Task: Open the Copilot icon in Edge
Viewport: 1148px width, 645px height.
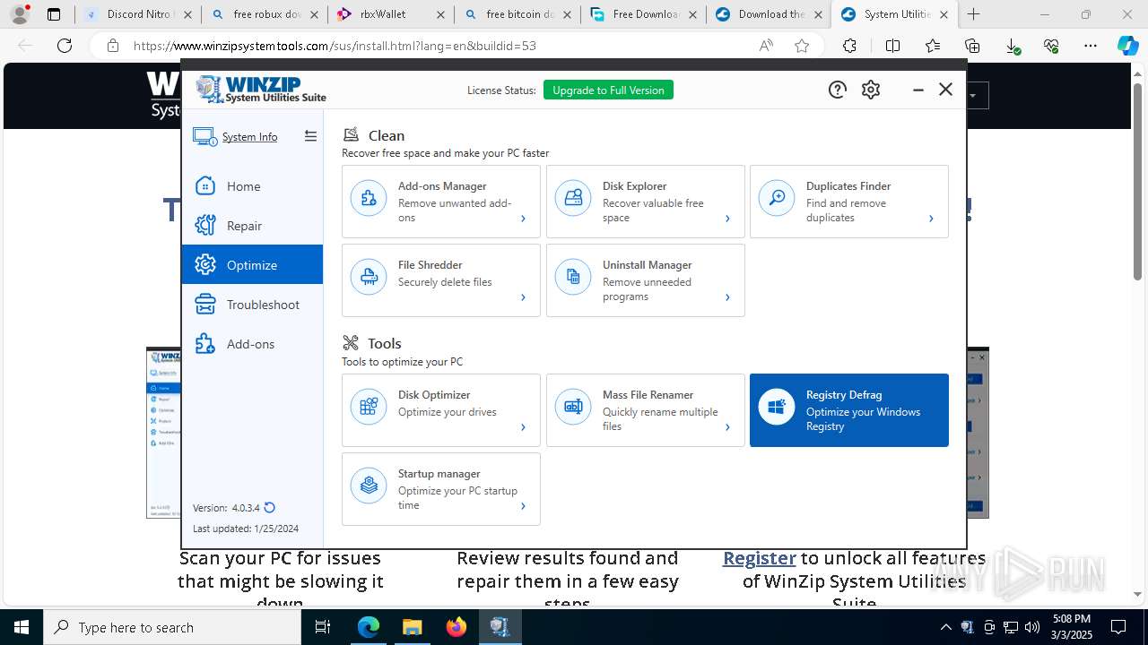Action: point(1127,46)
